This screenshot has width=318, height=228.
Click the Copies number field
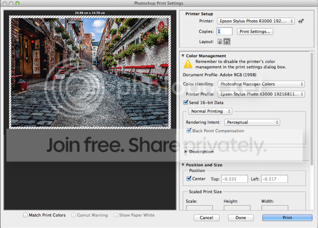(x=225, y=32)
